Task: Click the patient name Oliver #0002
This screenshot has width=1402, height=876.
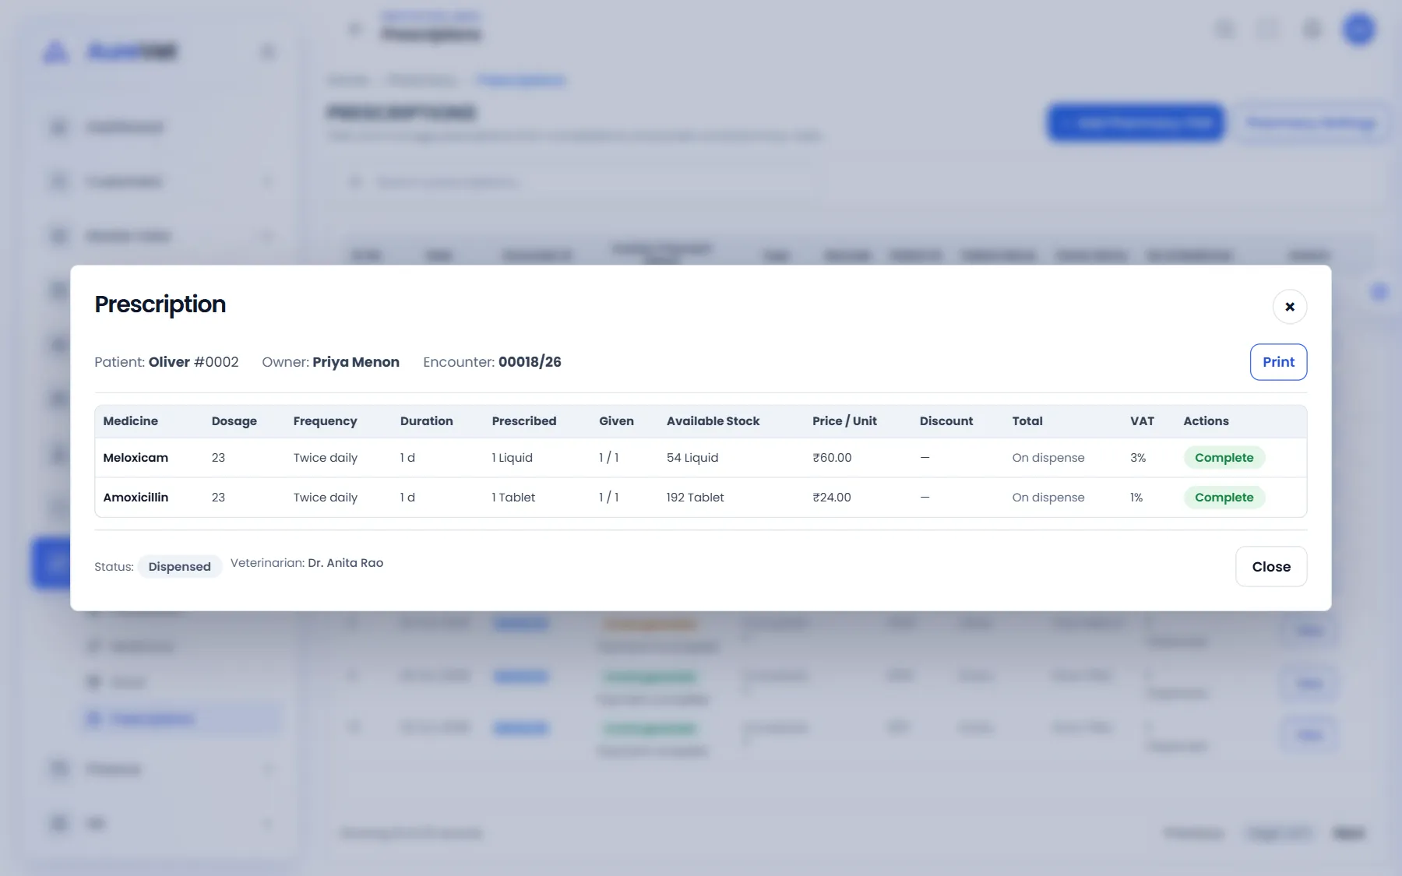Action: coord(193,362)
